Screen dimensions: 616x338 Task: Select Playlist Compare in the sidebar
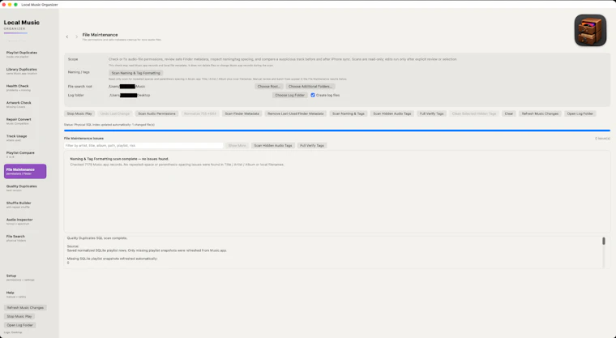click(x=25, y=155)
